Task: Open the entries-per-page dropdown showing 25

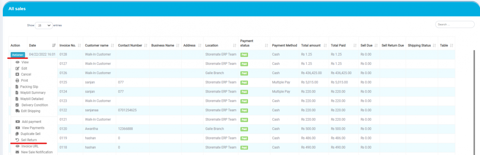Action: 44,25
